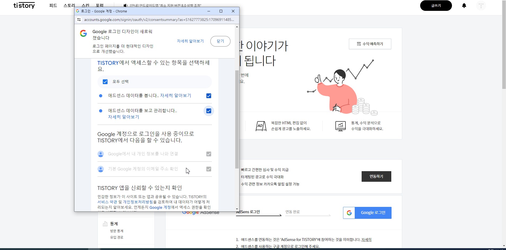506x250 pixels.
Task: Open the 개인정보처리방침 link
Action: point(138,202)
